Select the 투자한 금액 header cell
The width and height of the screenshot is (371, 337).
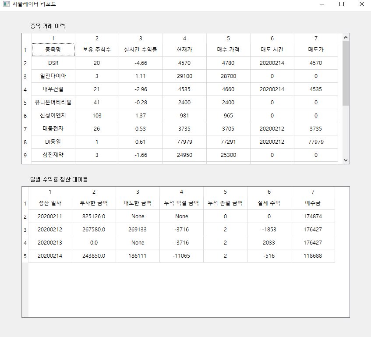tap(94, 203)
